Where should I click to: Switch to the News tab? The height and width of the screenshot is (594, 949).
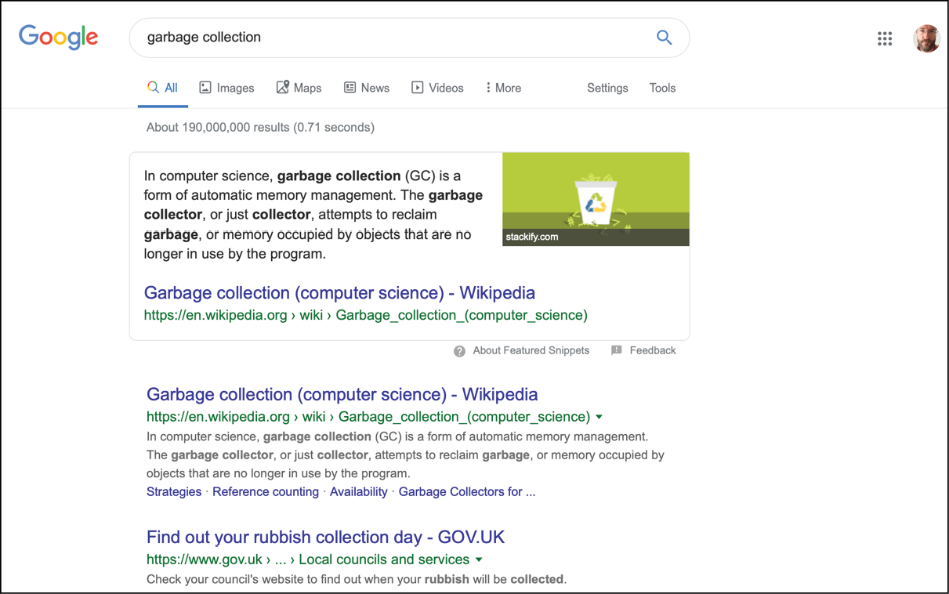coord(367,88)
